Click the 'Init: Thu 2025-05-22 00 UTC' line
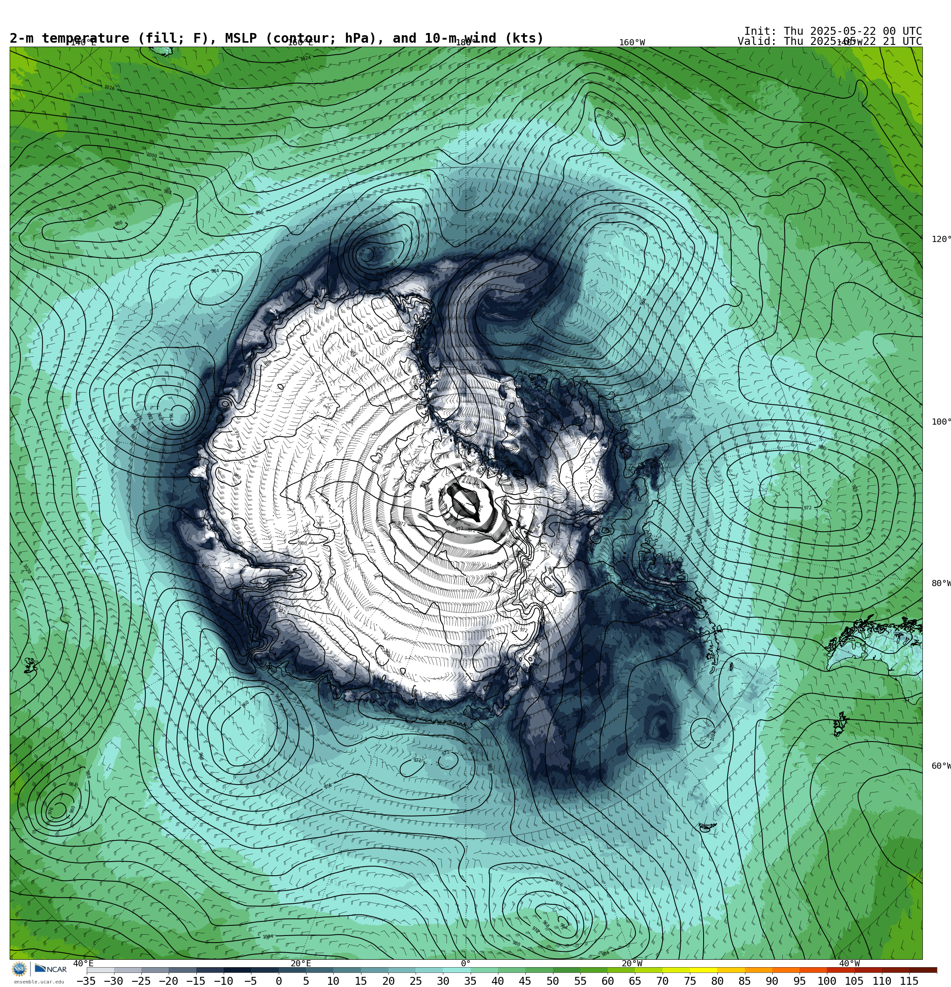This screenshot has width=951, height=987. click(833, 31)
